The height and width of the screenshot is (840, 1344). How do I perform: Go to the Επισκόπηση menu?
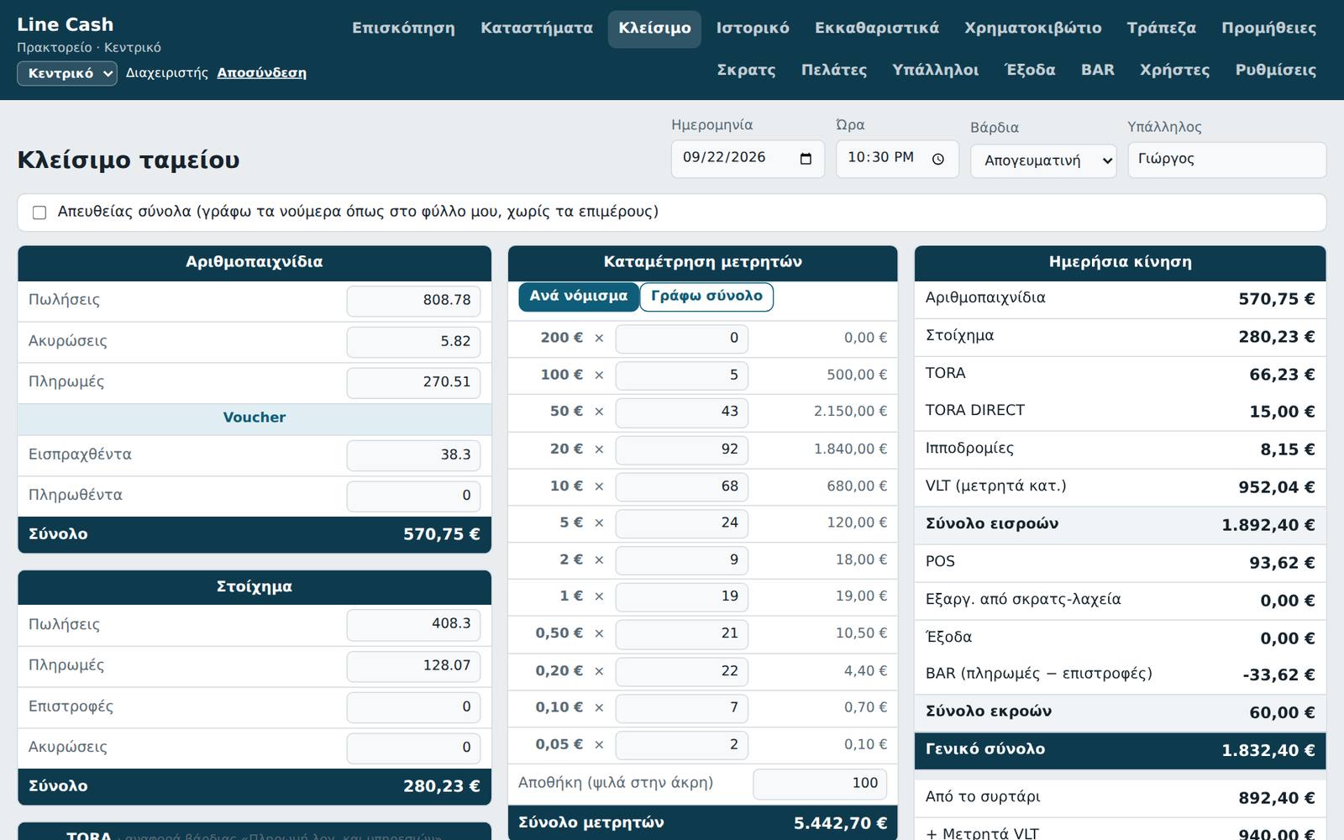point(403,29)
